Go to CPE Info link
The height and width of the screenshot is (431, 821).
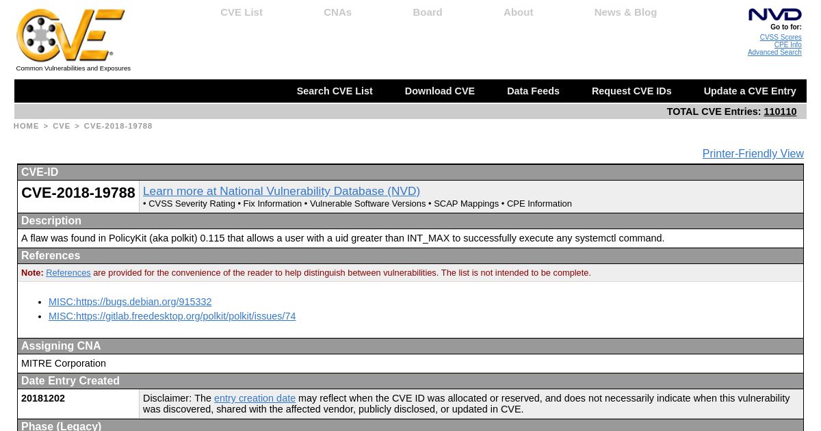point(787,45)
